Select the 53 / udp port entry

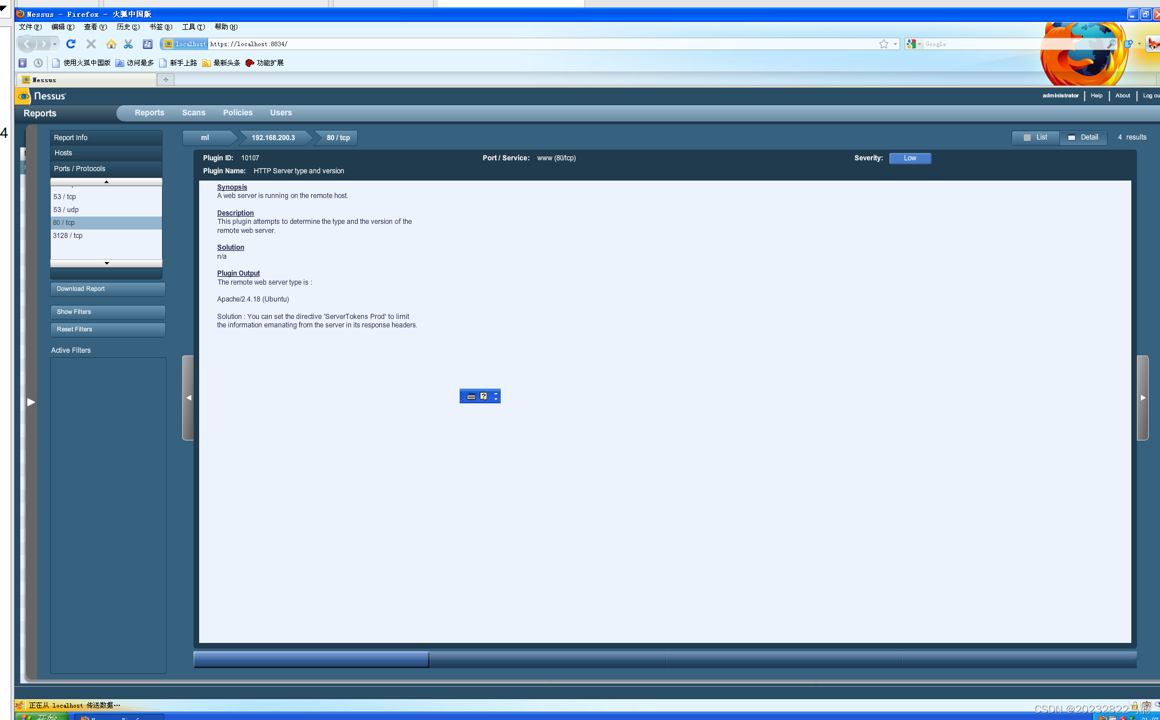[x=106, y=210]
